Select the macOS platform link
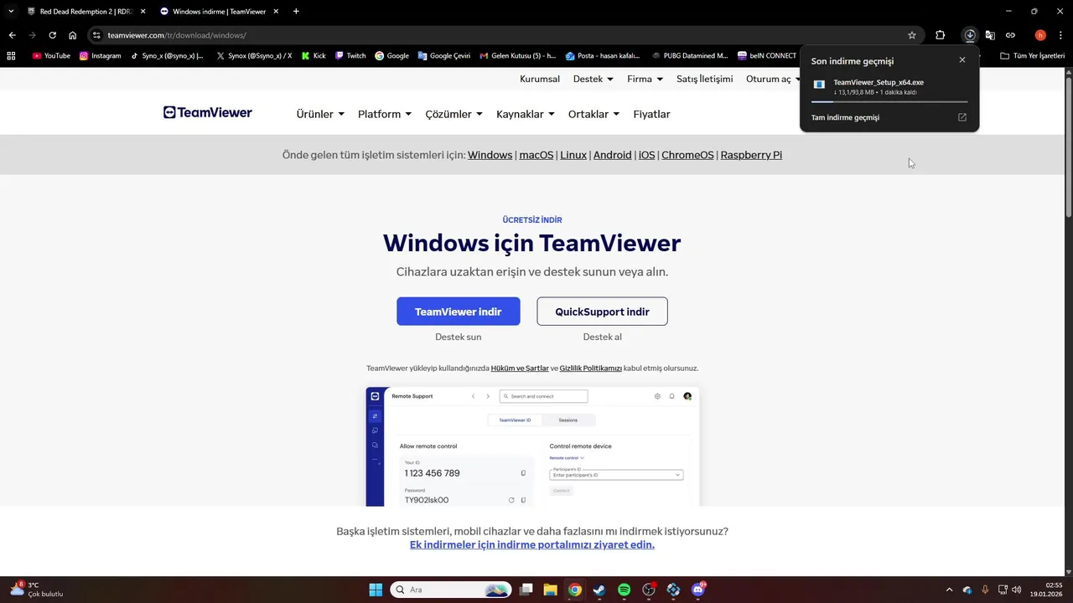1073x603 pixels. pos(536,155)
